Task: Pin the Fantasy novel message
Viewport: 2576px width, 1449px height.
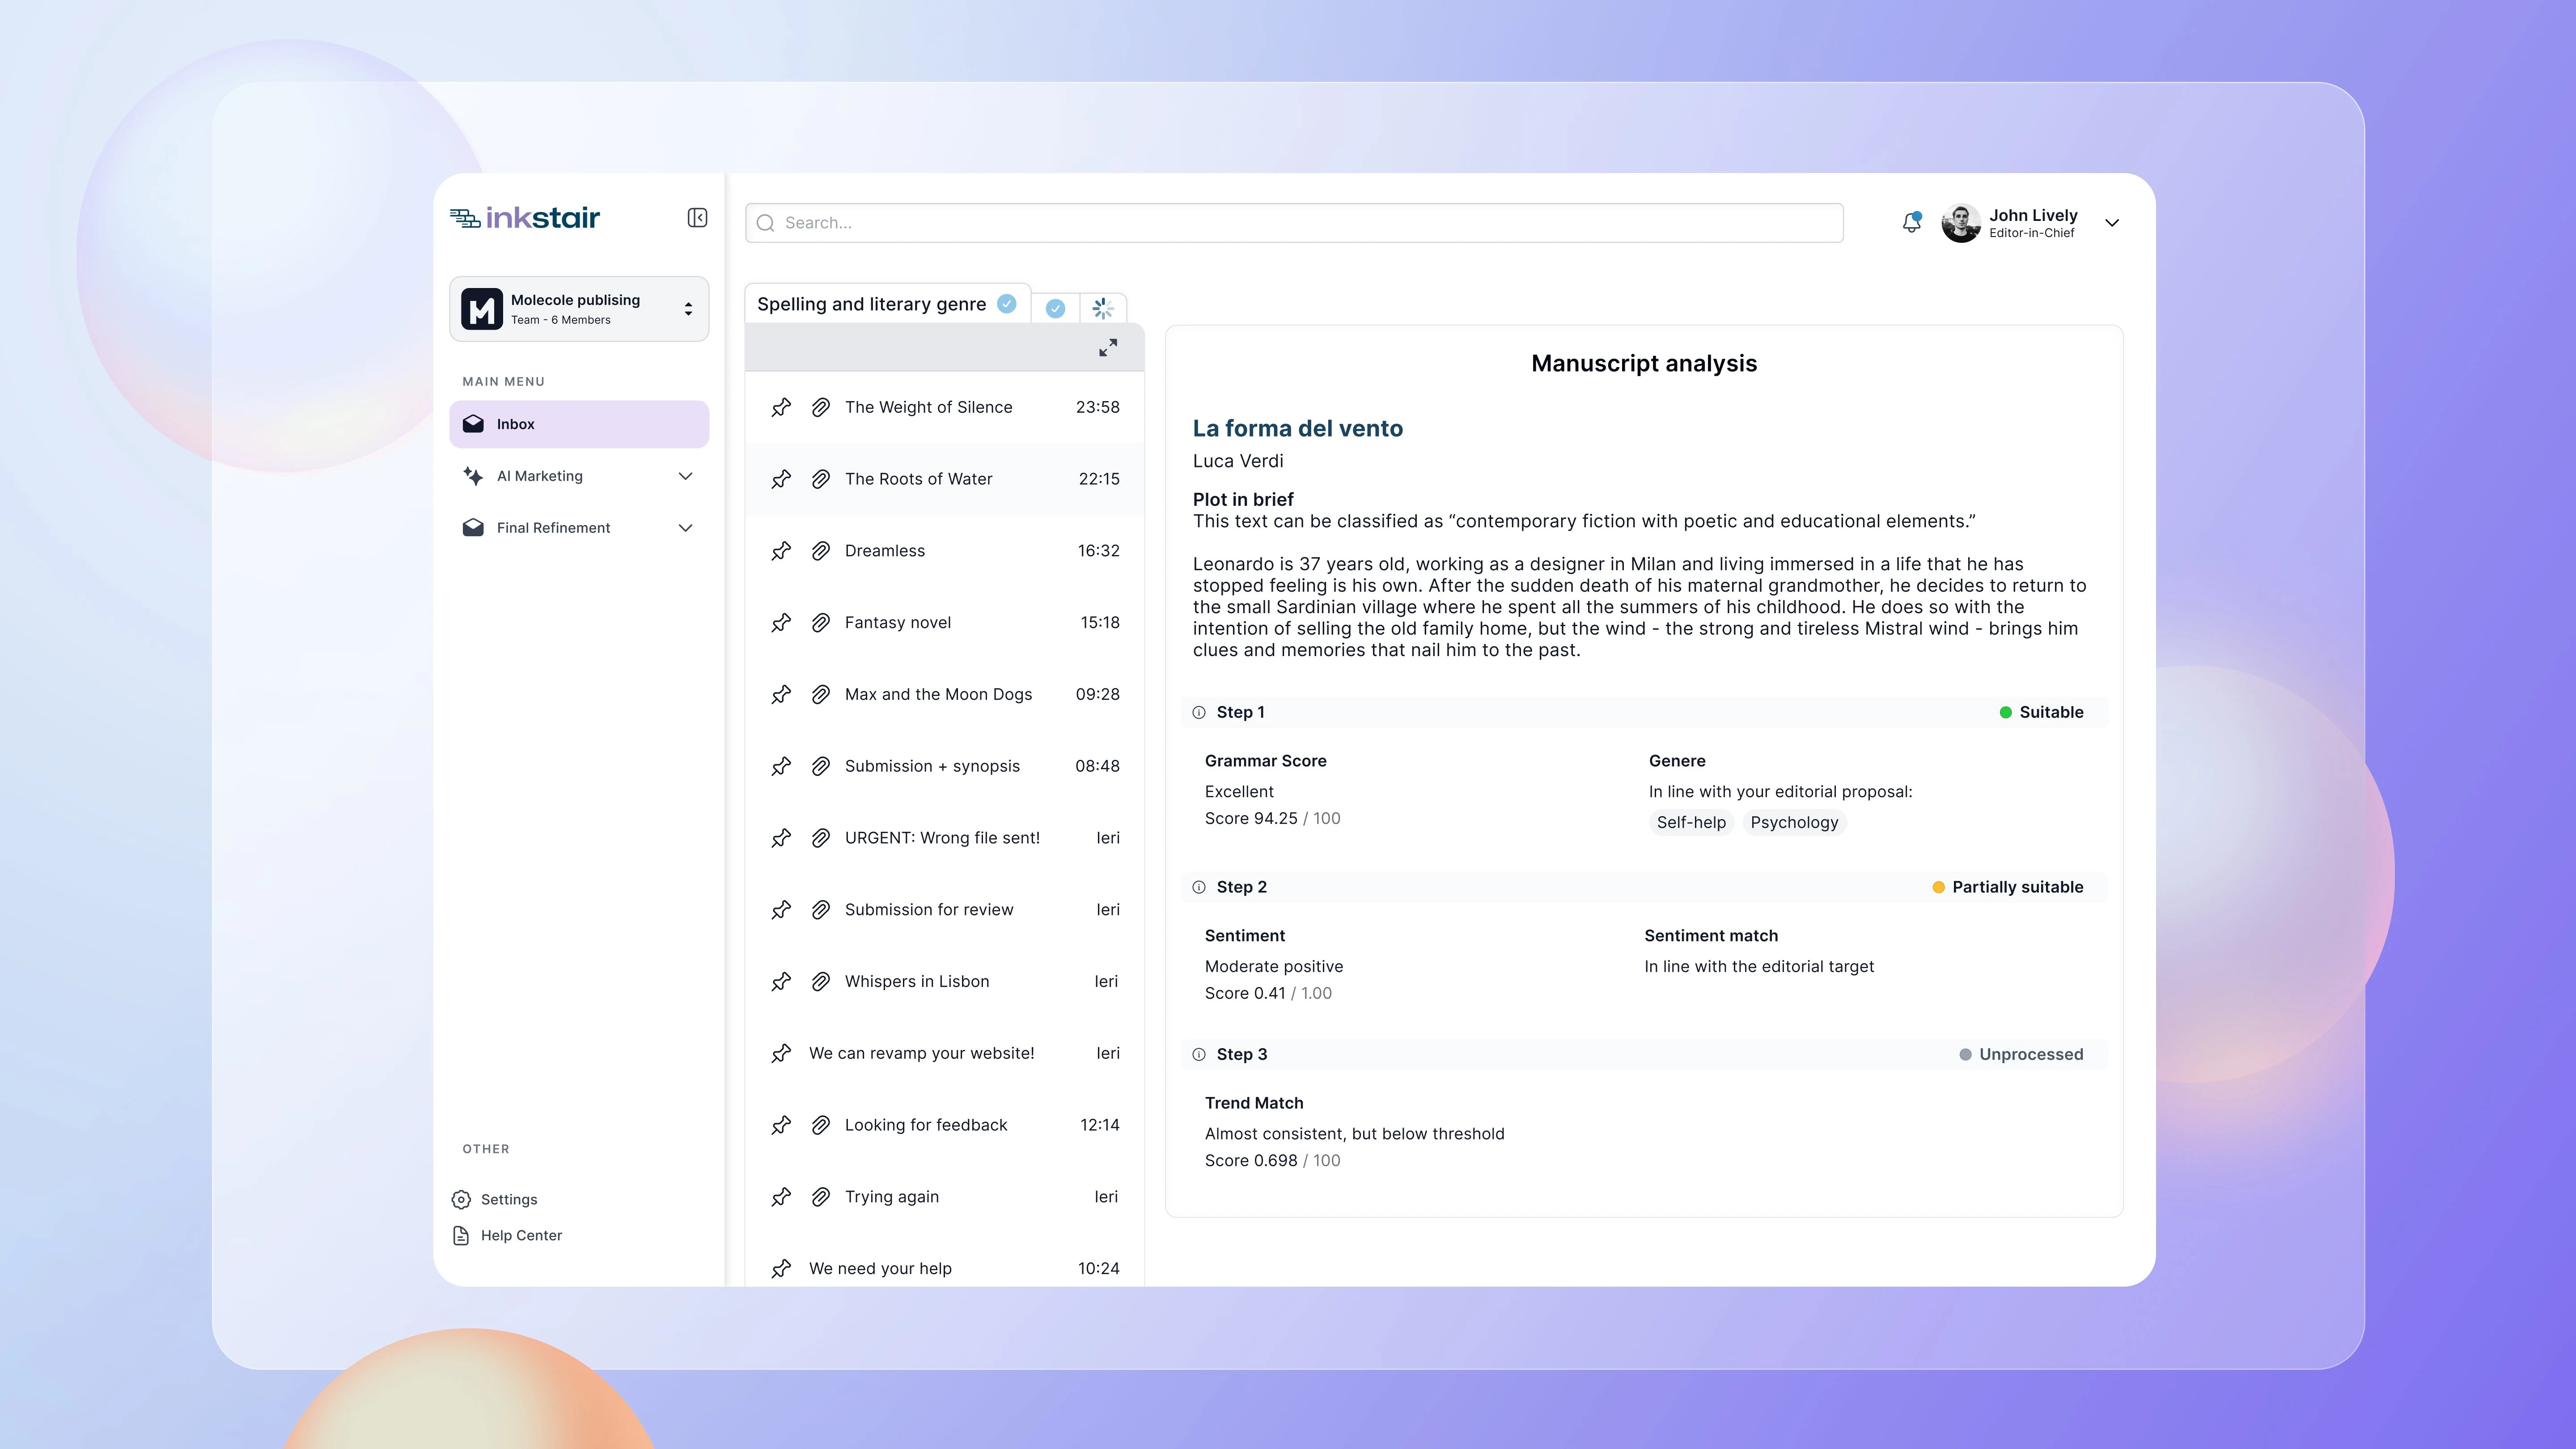Action: tap(781, 623)
